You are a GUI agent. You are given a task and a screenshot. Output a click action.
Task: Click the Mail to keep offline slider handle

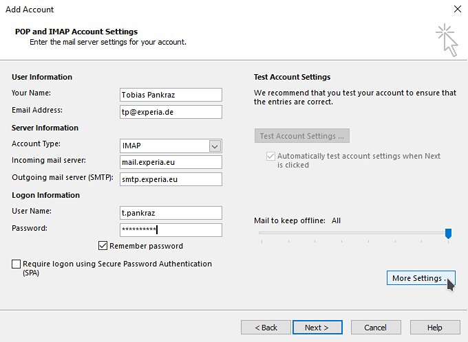click(448, 234)
